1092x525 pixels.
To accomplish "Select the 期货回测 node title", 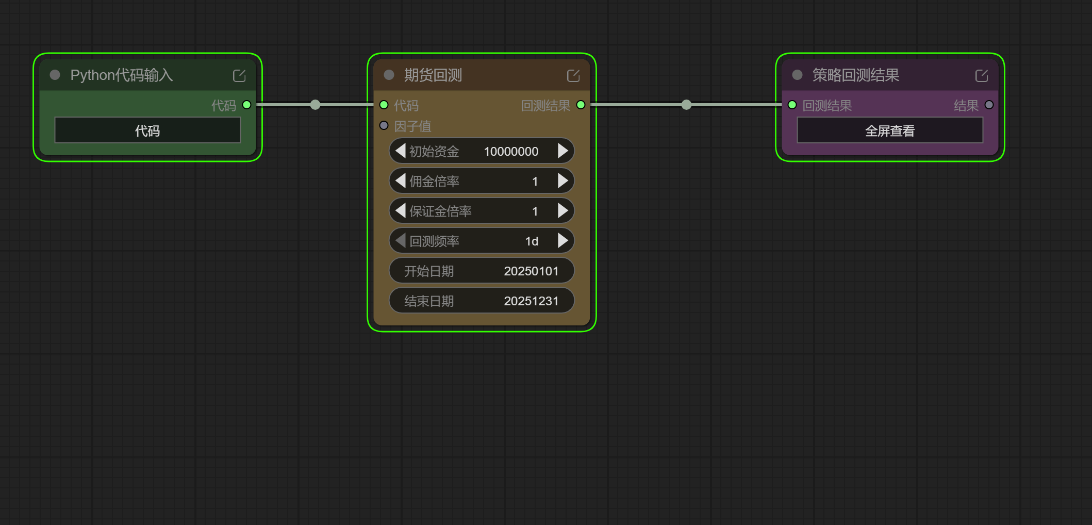I will [433, 75].
